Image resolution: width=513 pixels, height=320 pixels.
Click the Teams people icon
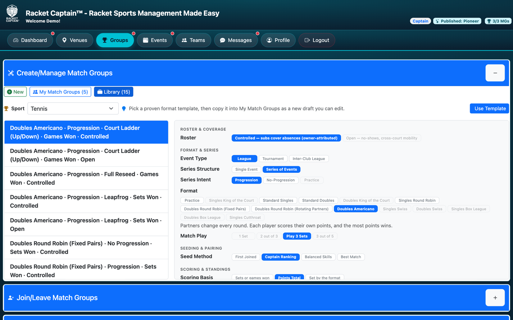[184, 40]
